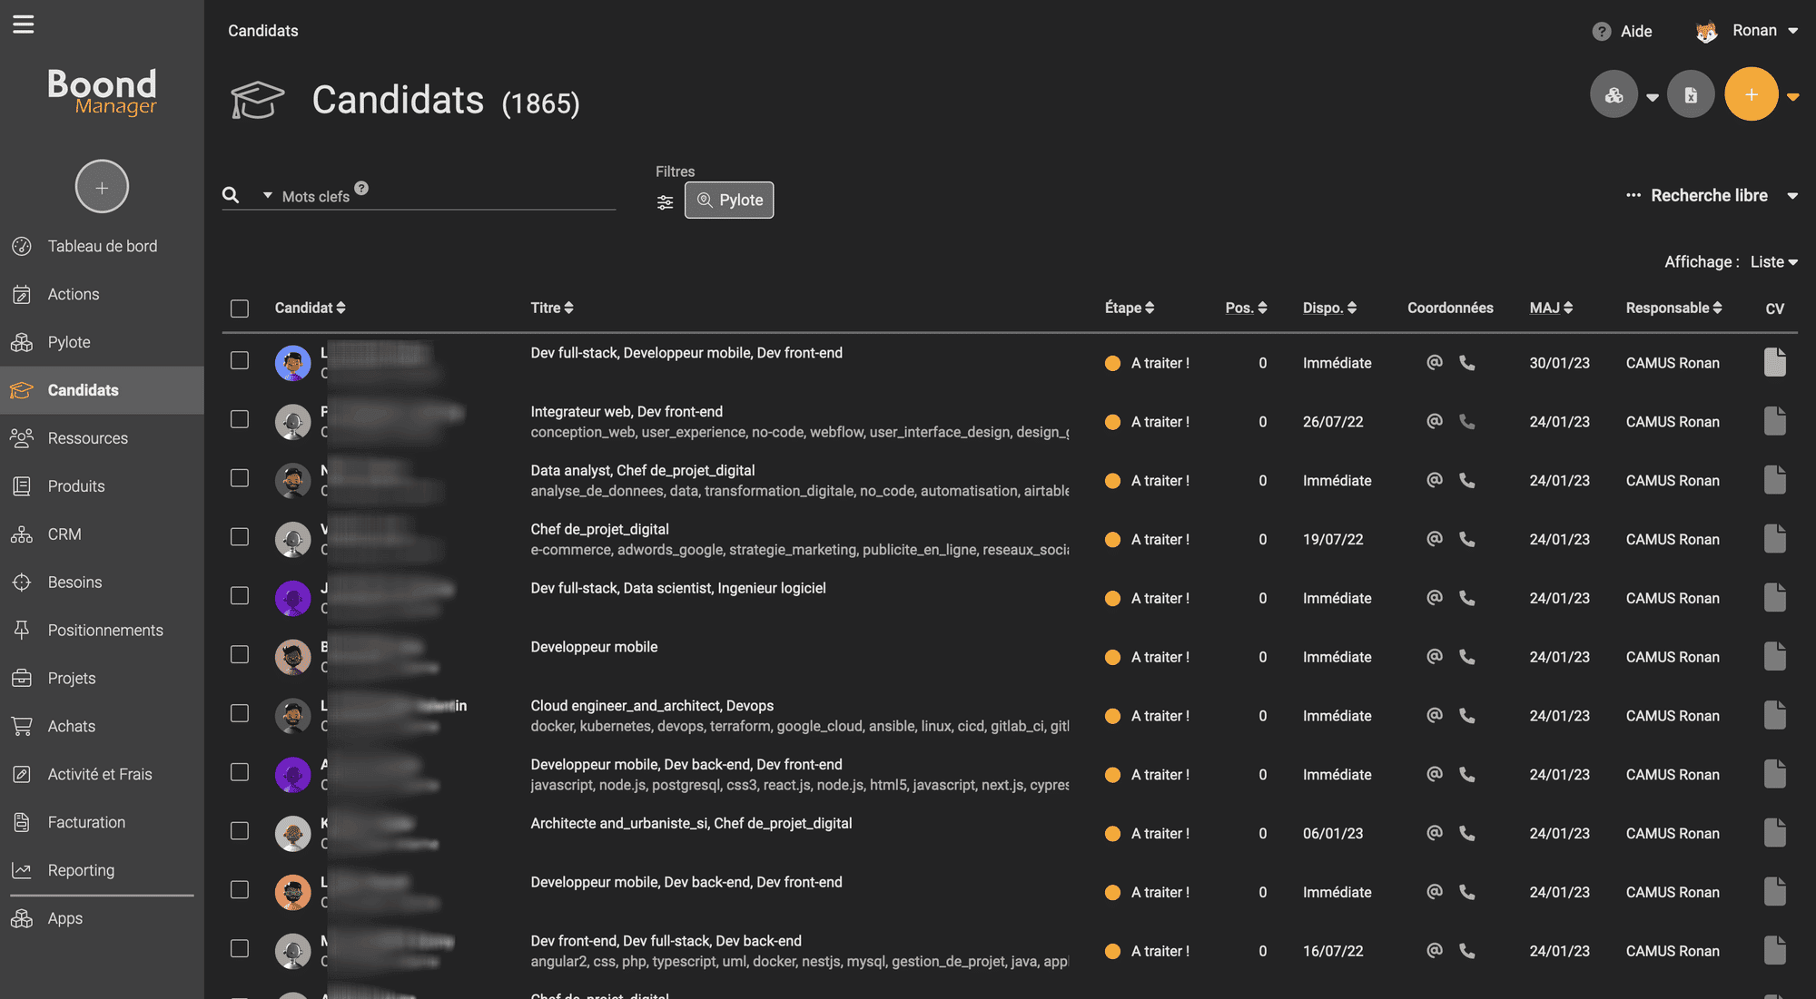
Task: Open the Mots clefs search type dropdown
Action: click(267, 195)
